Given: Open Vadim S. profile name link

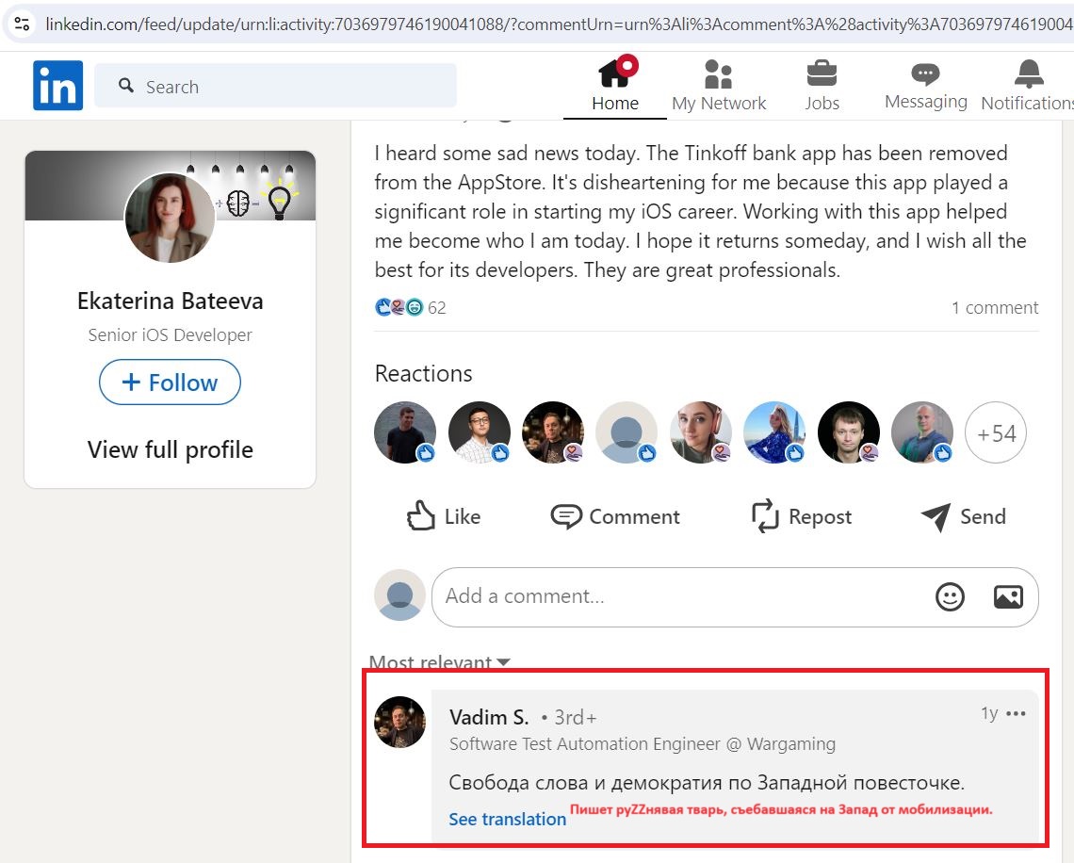Looking at the screenshot, I should (x=489, y=717).
